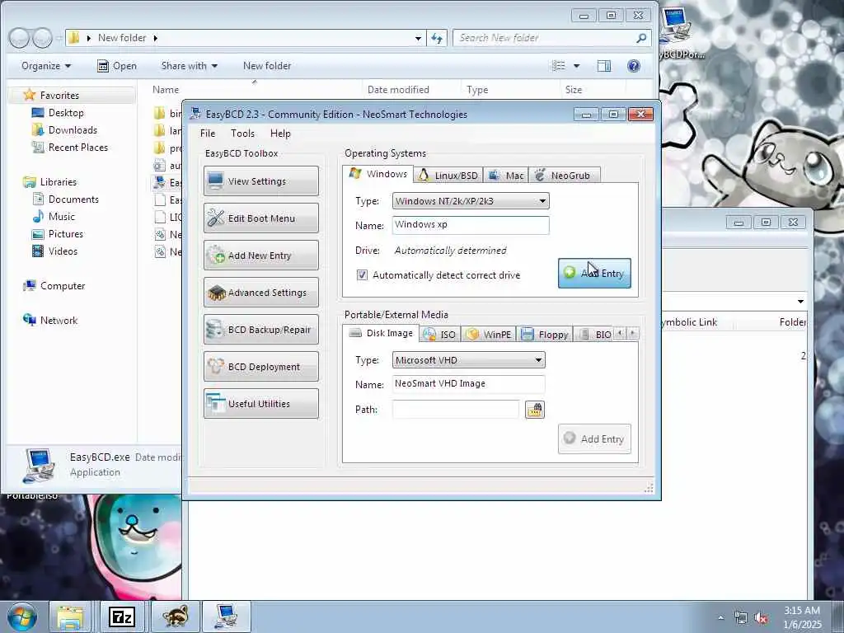
Task: Click the muted volume tray icon
Action: (x=761, y=618)
